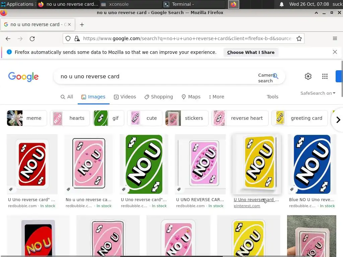Open the Tools filter options
Screen dimensions: 343x257
tap(272, 97)
